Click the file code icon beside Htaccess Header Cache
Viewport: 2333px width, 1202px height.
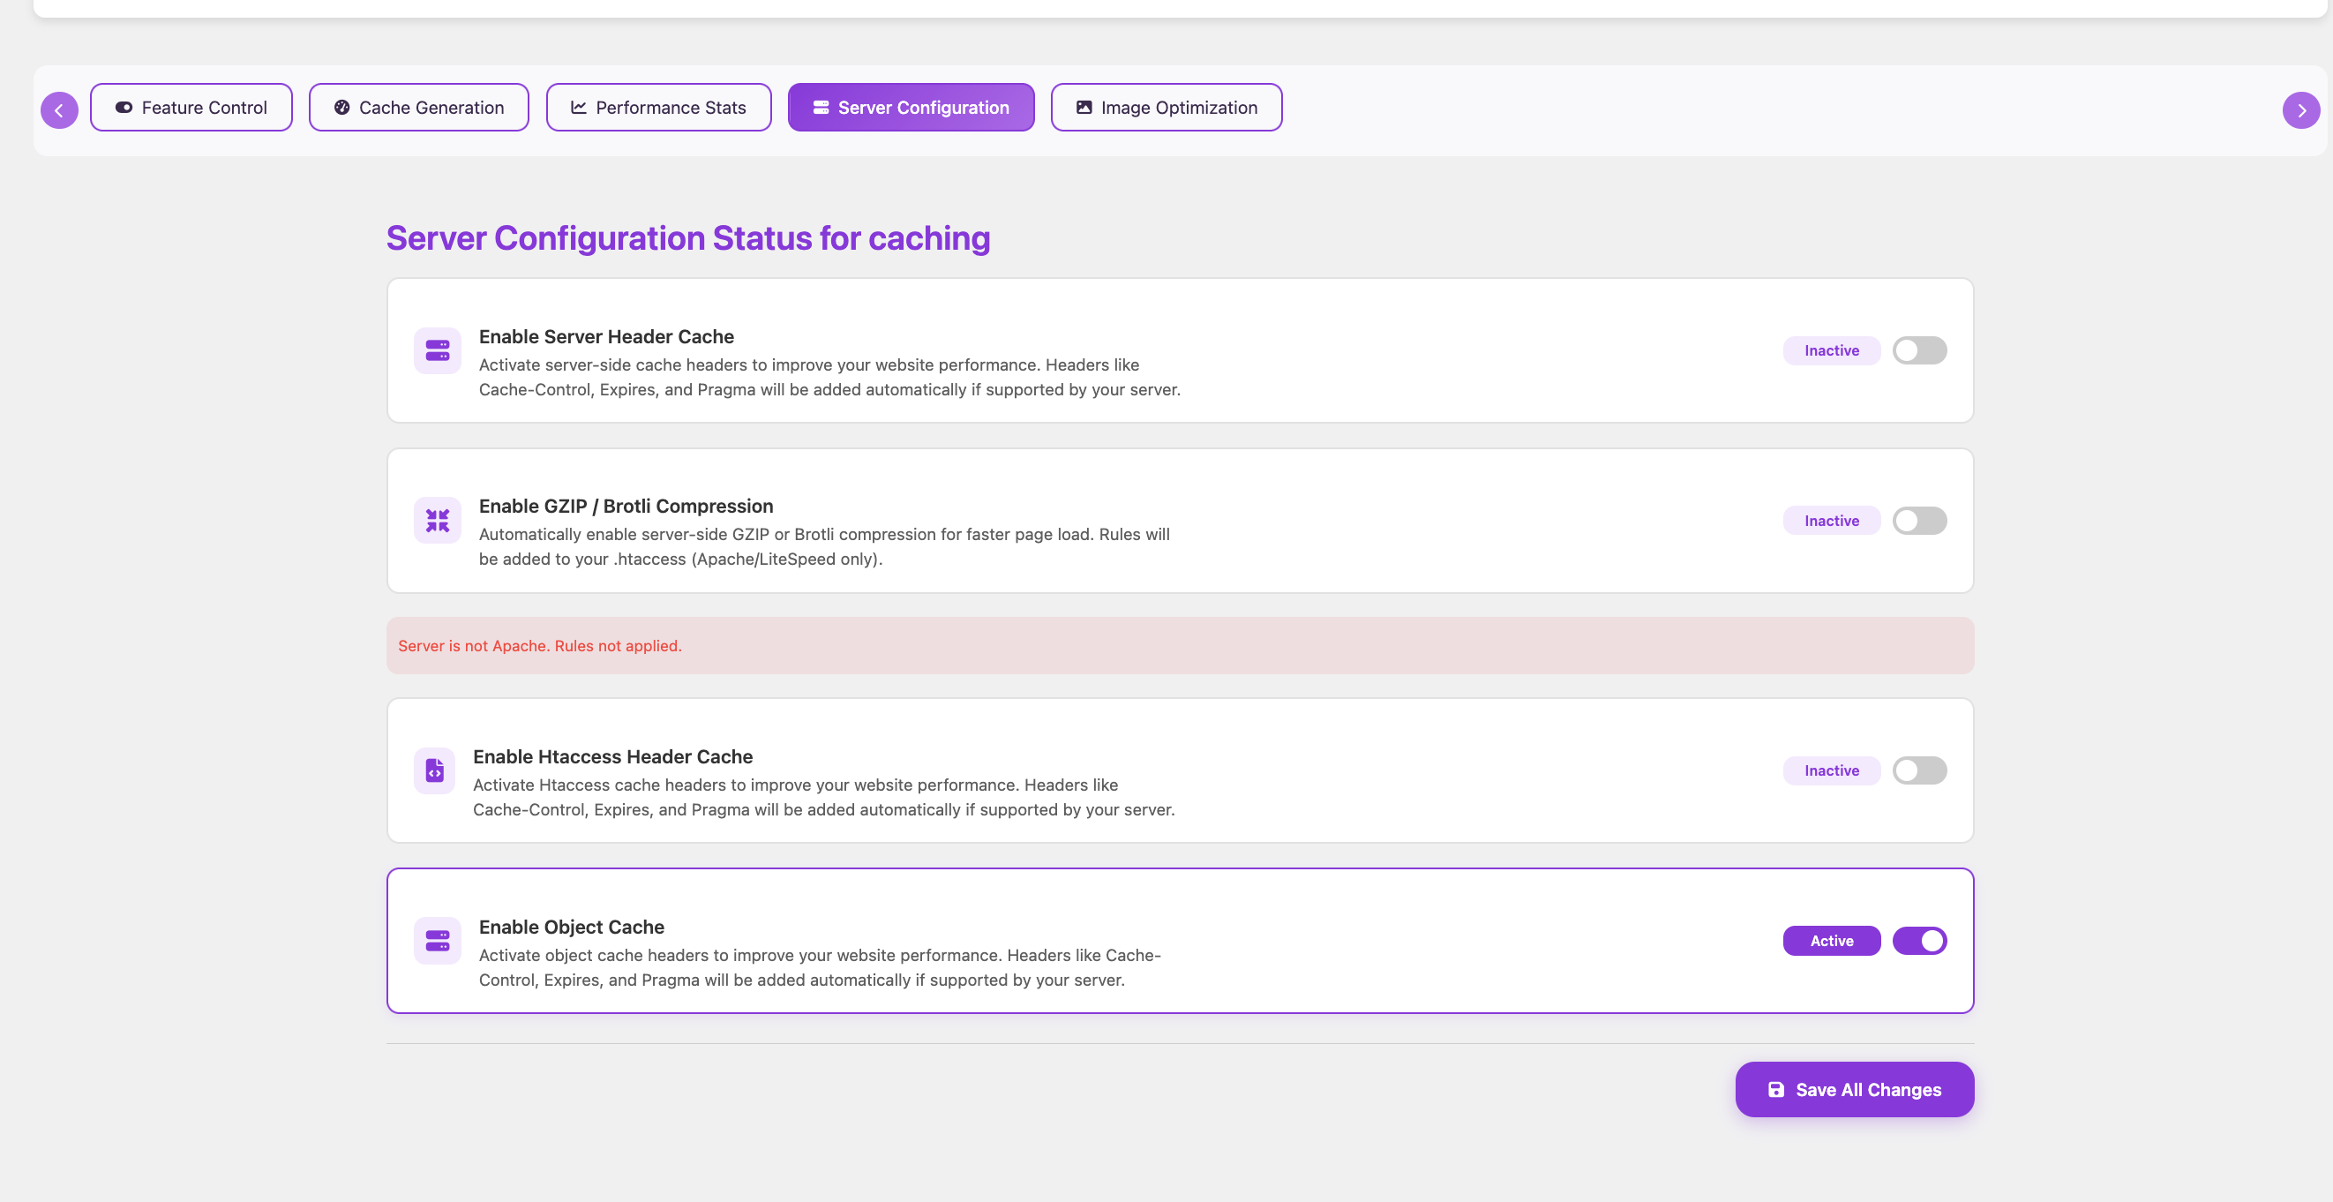tap(435, 770)
